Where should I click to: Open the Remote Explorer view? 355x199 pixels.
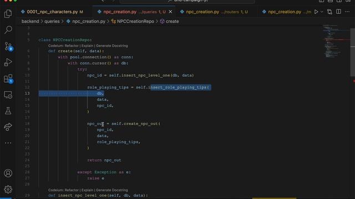[x=8, y=95]
